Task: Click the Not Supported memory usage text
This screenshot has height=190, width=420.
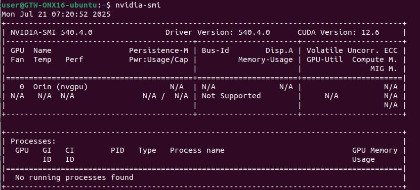Action: click(231, 96)
